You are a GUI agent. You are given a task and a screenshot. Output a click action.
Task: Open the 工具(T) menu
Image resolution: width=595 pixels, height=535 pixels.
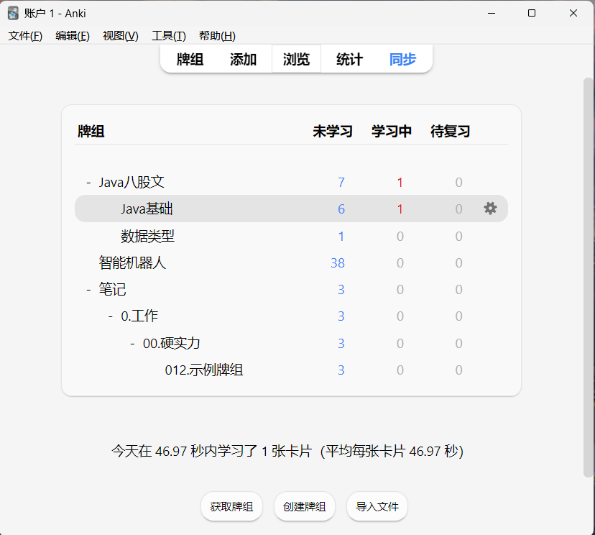(169, 36)
